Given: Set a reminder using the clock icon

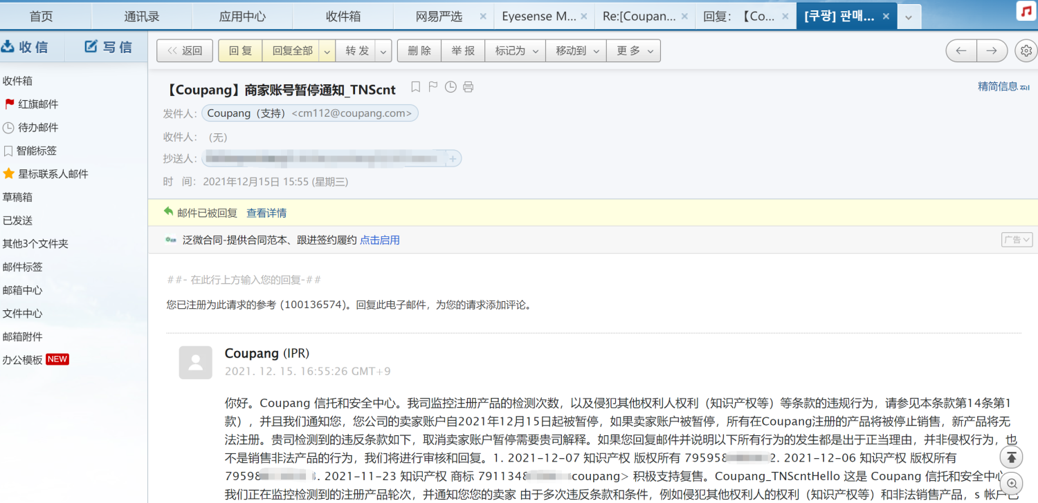Looking at the screenshot, I should (450, 86).
